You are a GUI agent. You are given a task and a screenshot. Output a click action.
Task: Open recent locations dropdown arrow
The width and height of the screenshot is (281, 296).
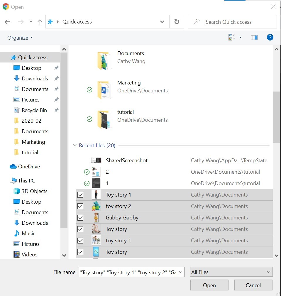pos(31,22)
